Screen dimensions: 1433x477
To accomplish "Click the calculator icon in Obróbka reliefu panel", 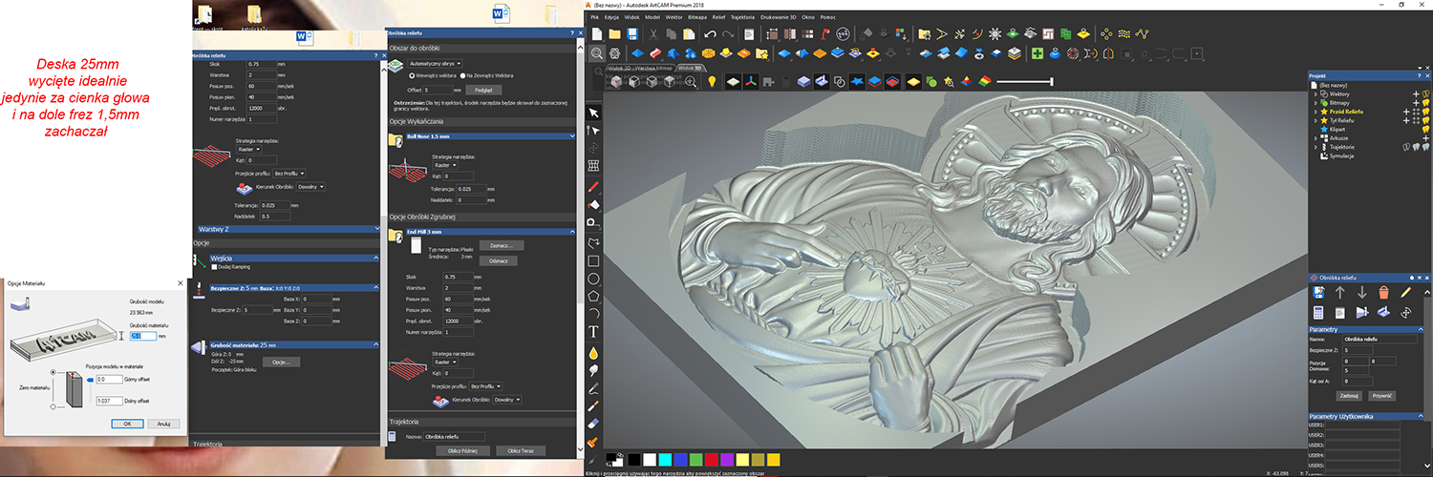I will pos(1318,312).
